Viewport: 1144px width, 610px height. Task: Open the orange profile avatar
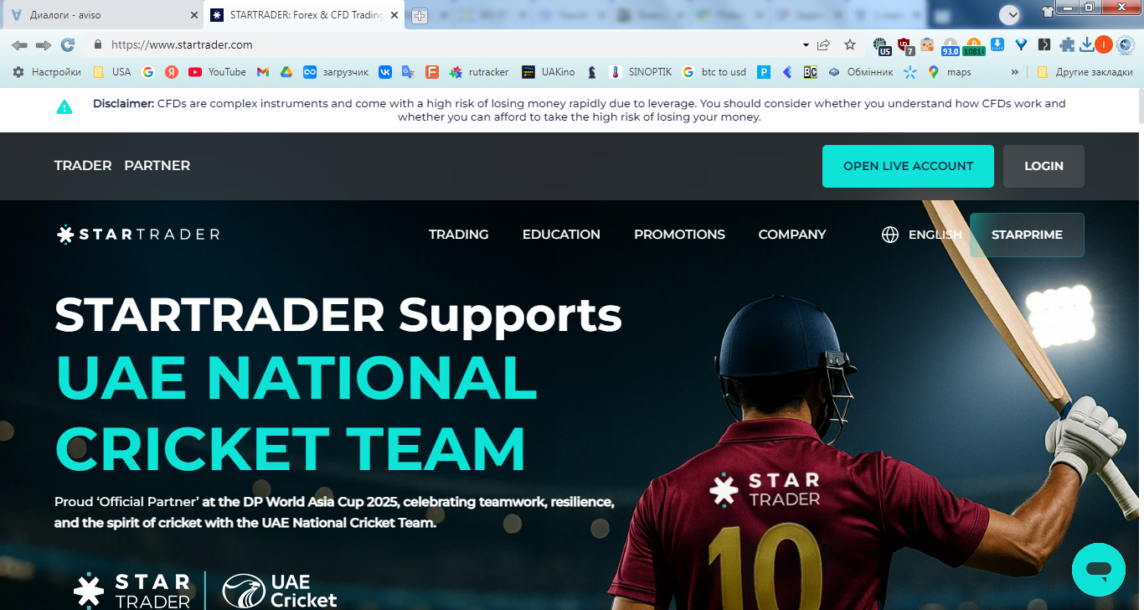tap(1103, 44)
